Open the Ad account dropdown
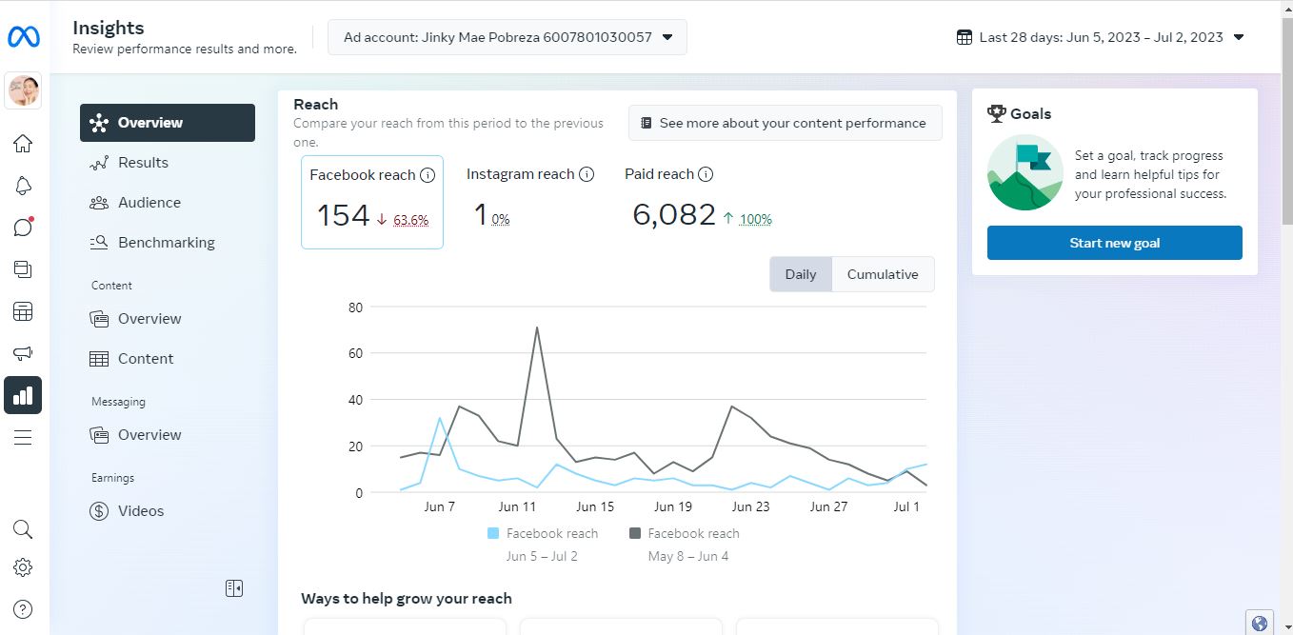 pos(507,37)
